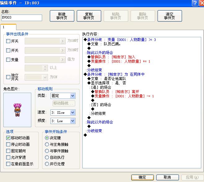Viewport: 204px width, 182px height.
Task: Select the 变量操作 人物数量 -= 1 command
Action: click(123, 96)
